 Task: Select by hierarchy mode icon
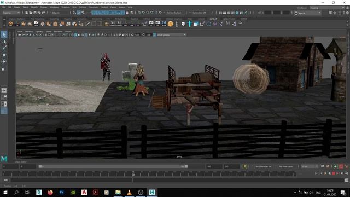(74, 13)
